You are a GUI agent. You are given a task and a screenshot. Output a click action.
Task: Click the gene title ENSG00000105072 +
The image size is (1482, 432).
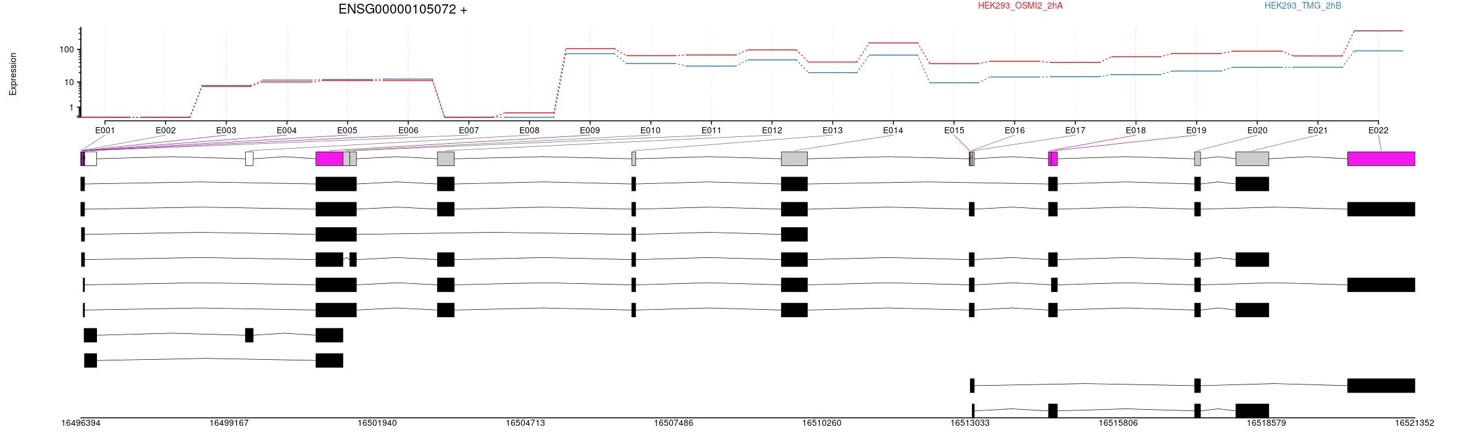click(403, 9)
